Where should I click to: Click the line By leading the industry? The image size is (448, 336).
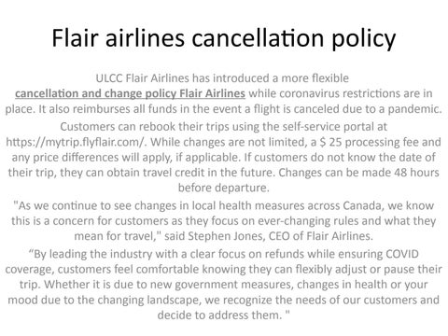(224, 254)
